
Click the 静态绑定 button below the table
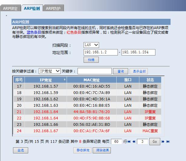pyautogui.click(x=82, y=150)
